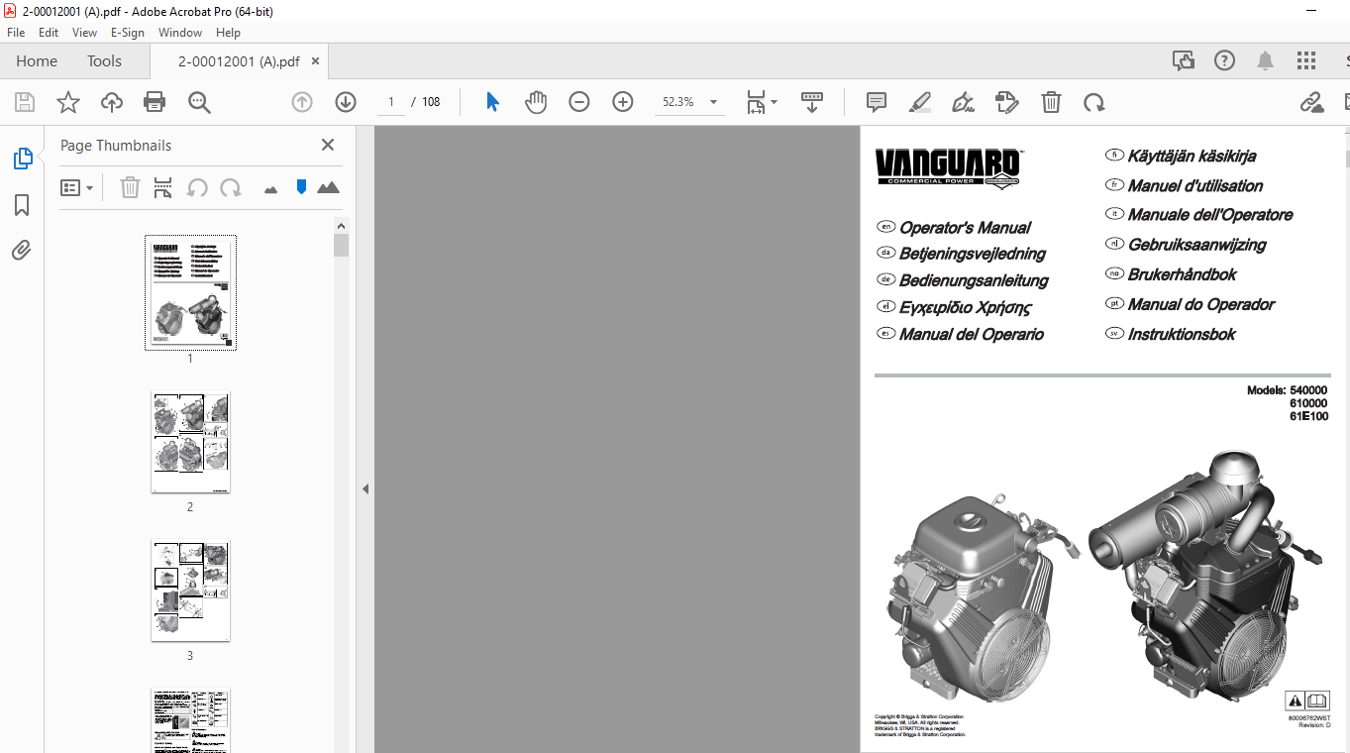Open the File menu
The height and width of the screenshot is (753, 1350).
coord(16,33)
